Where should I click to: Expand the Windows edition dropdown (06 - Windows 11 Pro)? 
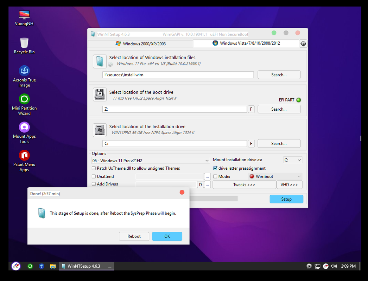click(151, 161)
